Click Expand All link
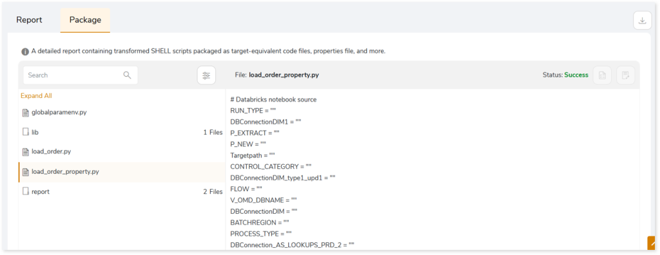 coord(36,95)
